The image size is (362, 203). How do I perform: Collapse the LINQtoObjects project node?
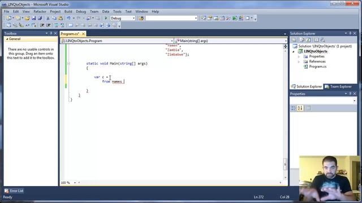(294, 51)
